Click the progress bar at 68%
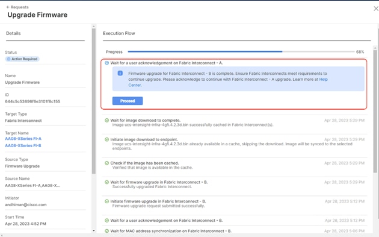 (x=241, y=52)
